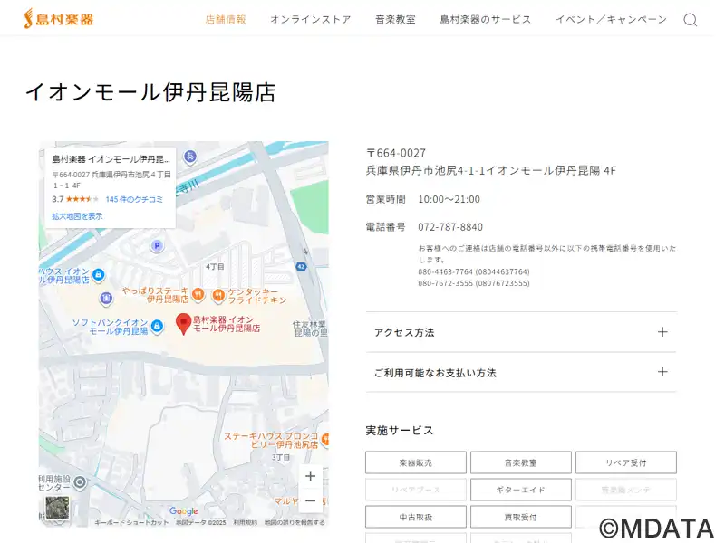Screen dimensions: 725x543
Task: Click the blue parking P marker
Action: click(x=157, y=245)
